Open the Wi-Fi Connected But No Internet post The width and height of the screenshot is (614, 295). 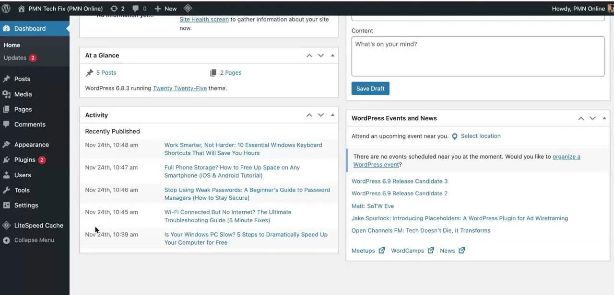228,216
